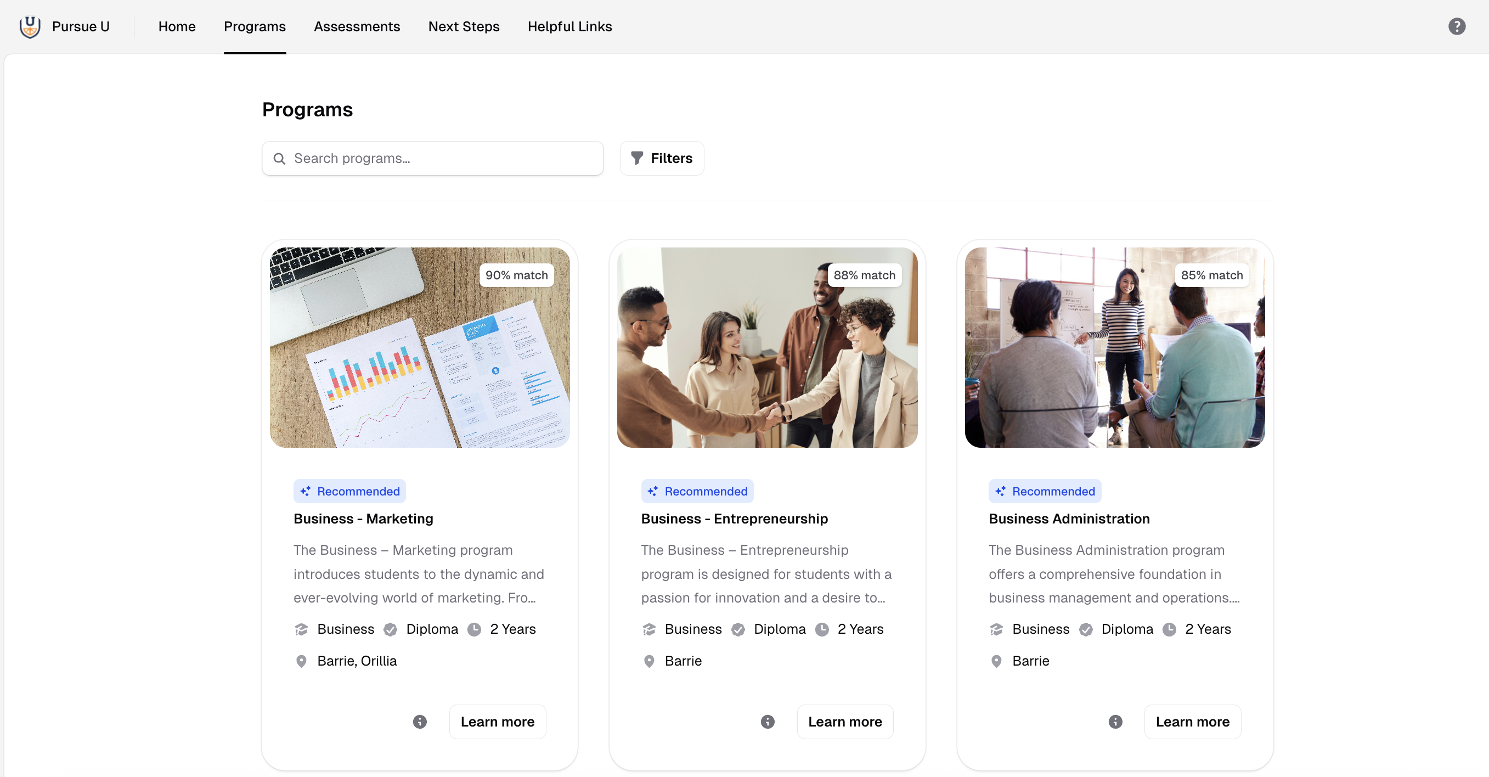The width and height of the screenshot is (1489, 777).
Task: Click graduation cap icon on Entrepreneurship card
Action: [648, 629]
